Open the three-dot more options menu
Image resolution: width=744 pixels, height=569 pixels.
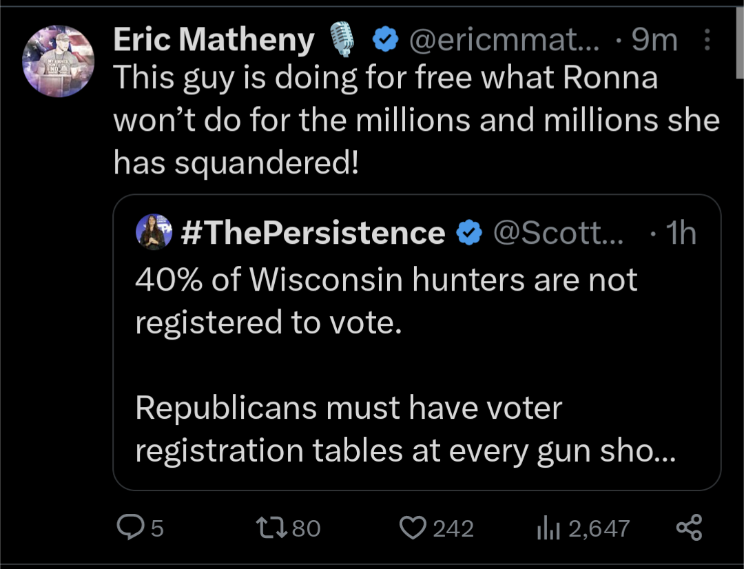tap(707, 41)
